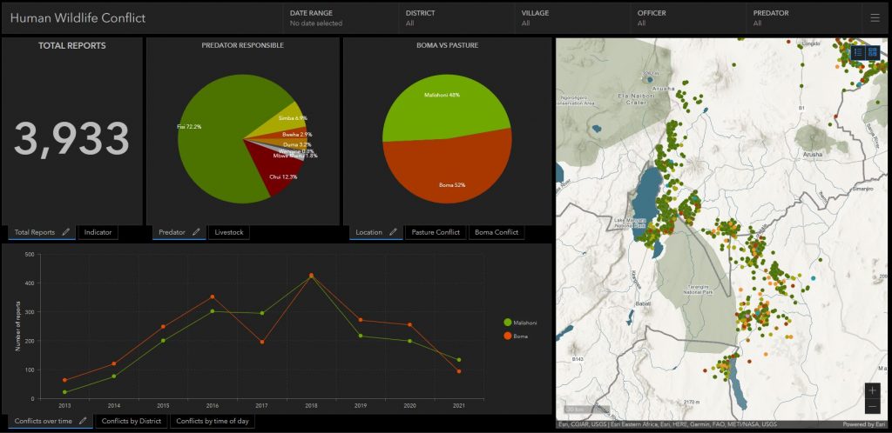
Task: Open the map legend panel icon
Action: (859, 52)
